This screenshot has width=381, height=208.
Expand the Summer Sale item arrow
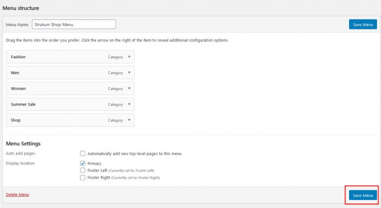pos(129,105)
